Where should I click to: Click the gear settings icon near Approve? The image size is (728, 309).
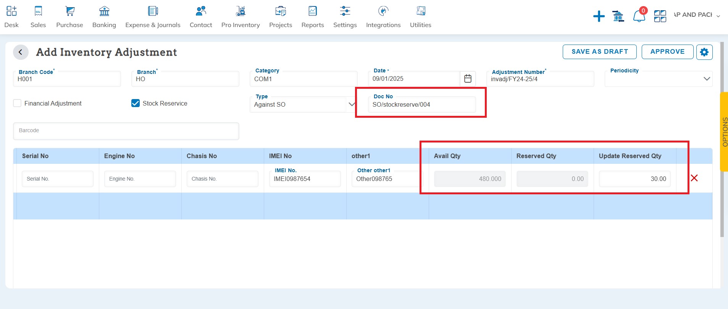coord(704,52)
